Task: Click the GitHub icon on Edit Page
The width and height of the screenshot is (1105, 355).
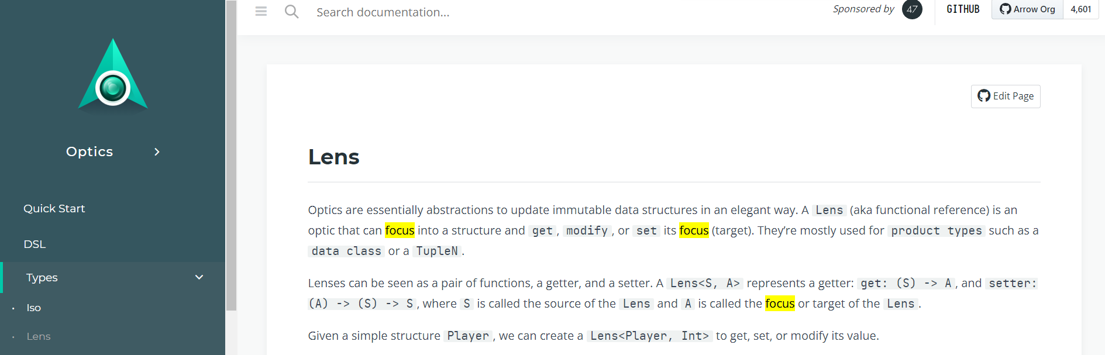Action: pyautogui.click(x=984, y=96)
